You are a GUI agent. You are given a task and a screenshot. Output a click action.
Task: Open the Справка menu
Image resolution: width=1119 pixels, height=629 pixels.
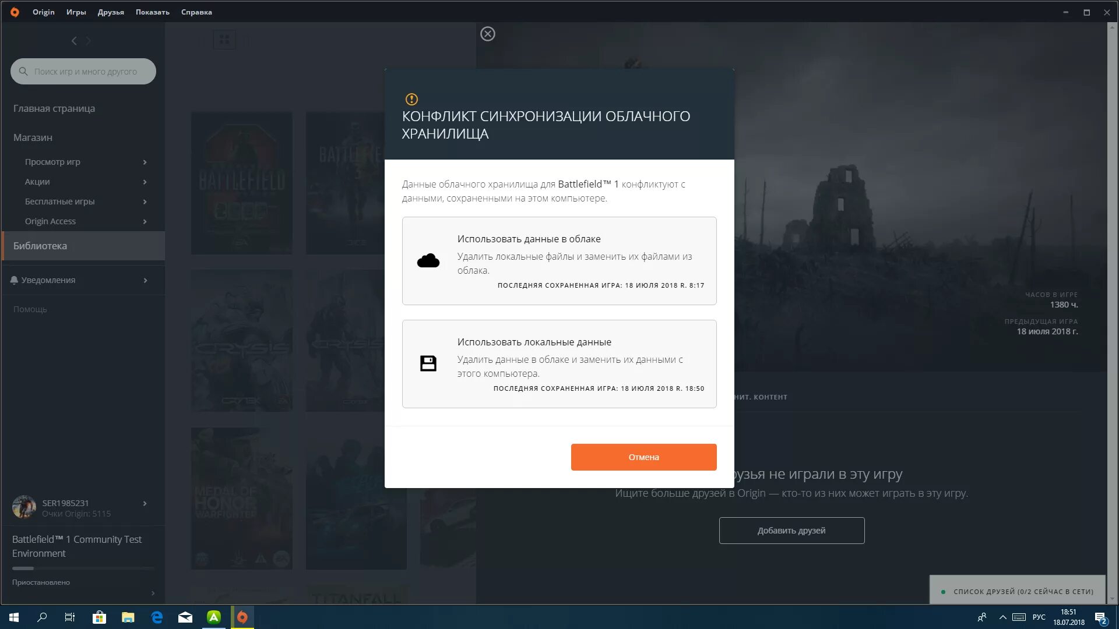pyautogui.click(x=196, y=12)
